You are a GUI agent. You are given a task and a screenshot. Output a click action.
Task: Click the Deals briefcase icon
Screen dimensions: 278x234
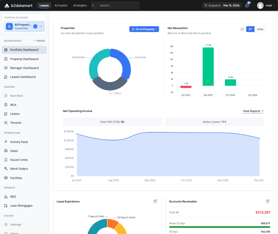[x=6, y=151]
